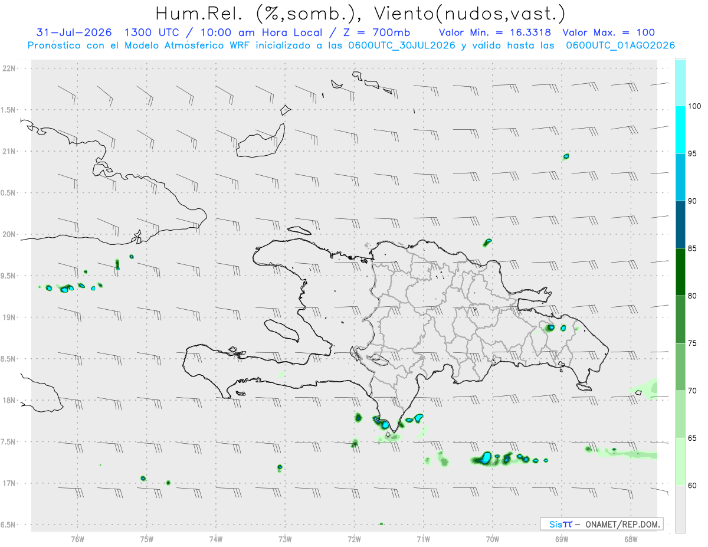Click the Gonâve island outline west of Hispaniola
Image resolution: width=708 pixels, height=547 pixels.
click(x=281, y=330)
